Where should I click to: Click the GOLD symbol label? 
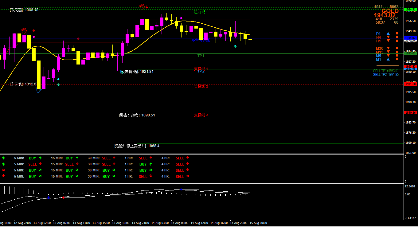click(x=390, y=11)
